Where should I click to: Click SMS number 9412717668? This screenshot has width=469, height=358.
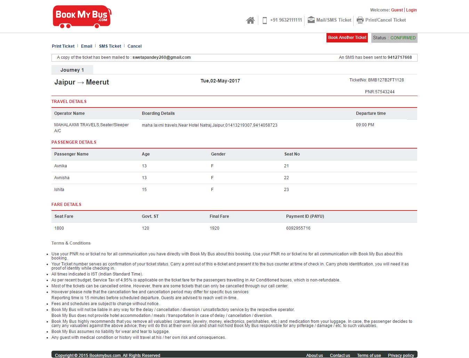[x=399, y=57]
